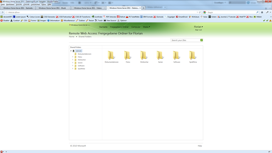Open the Bearbeiten menu

pos(10,5)
